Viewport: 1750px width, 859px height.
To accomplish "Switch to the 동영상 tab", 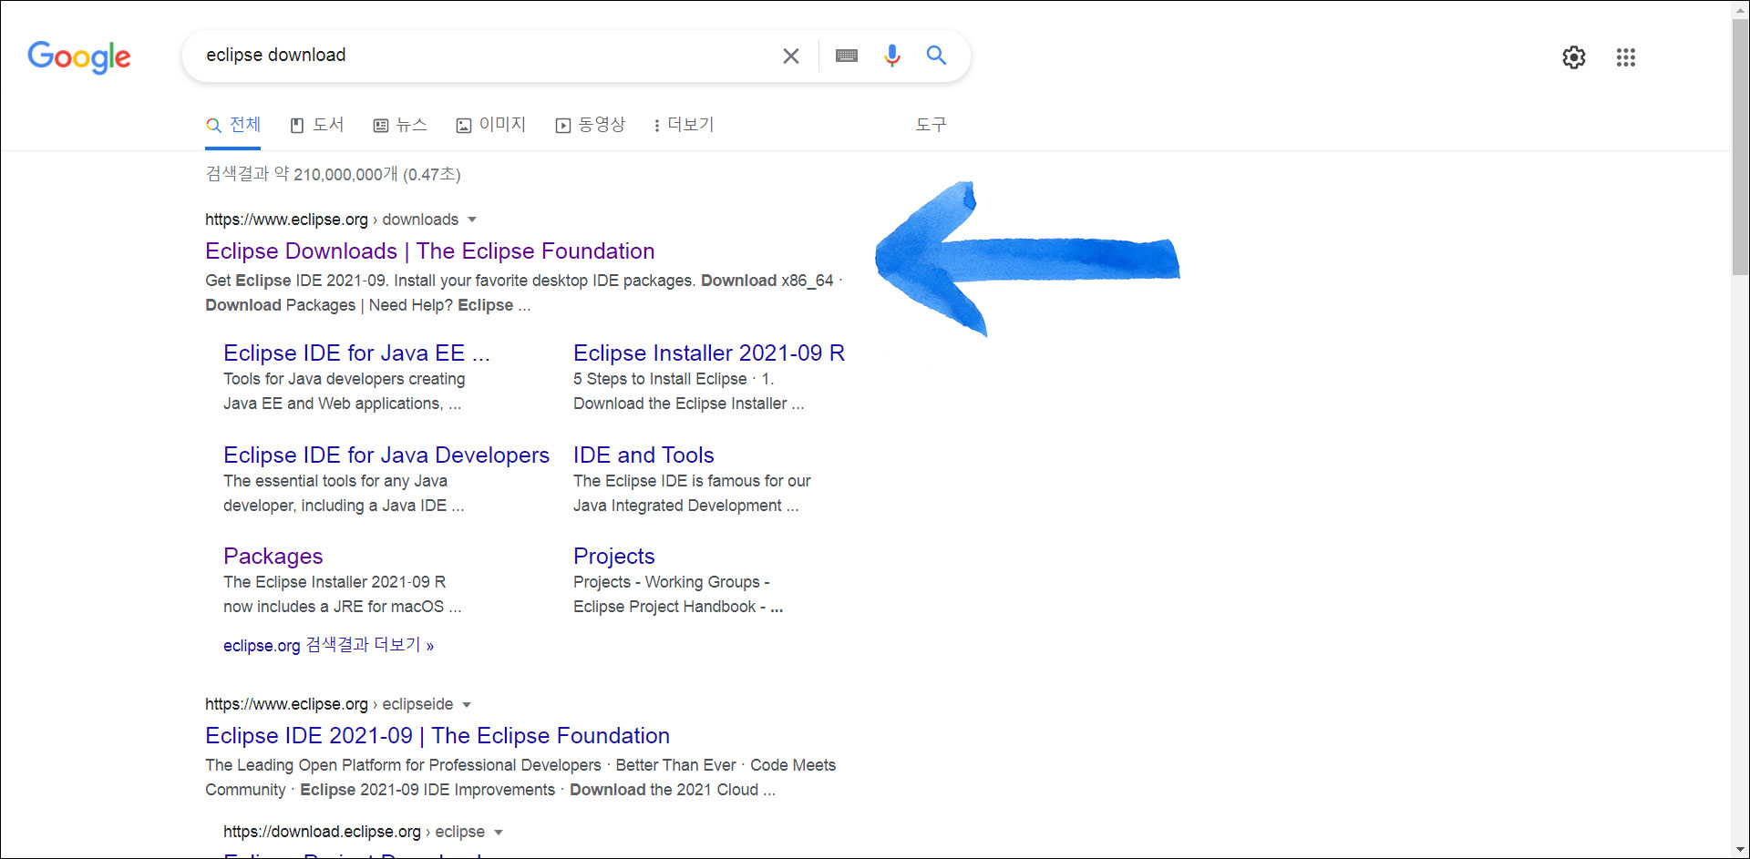I will pyautogui.click(x=591, y=125).
